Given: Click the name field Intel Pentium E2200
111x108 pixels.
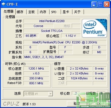Looking at the screenshot, I should (x=52, y=21).
